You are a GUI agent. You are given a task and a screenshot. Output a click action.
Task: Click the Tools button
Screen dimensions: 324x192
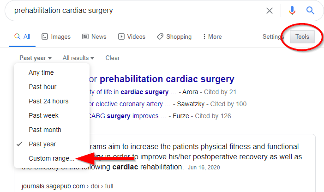coord(302,37)
